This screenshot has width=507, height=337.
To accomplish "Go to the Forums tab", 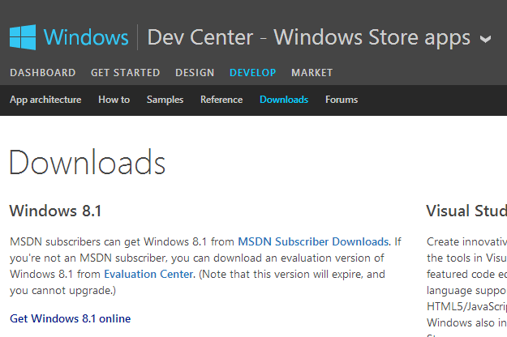I will click(342, 100).
